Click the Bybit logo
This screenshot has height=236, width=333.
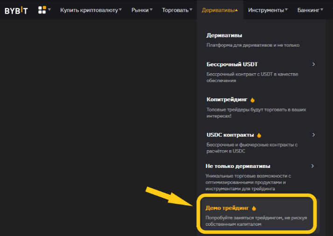[16, 10]
